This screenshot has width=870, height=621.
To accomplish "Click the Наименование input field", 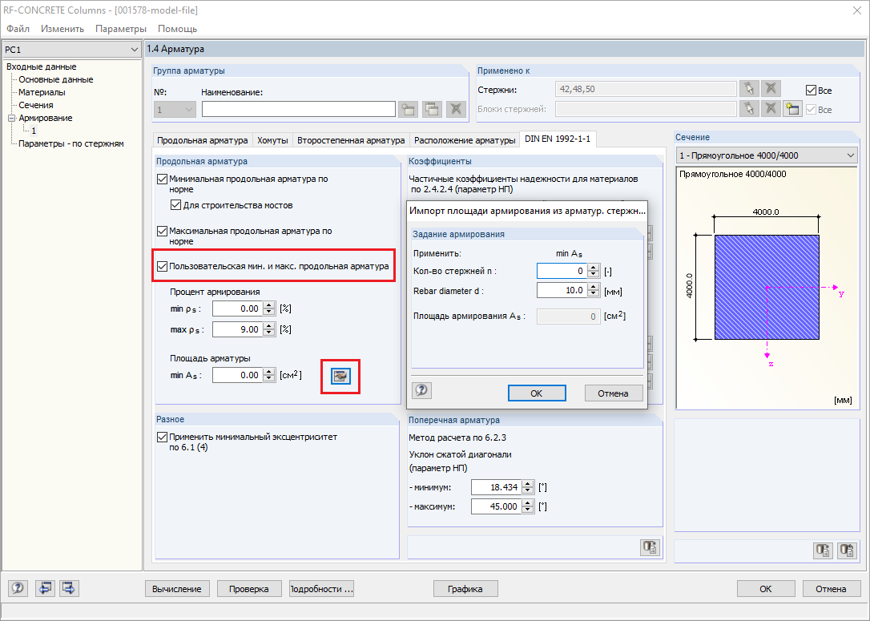I will (299, 109).
